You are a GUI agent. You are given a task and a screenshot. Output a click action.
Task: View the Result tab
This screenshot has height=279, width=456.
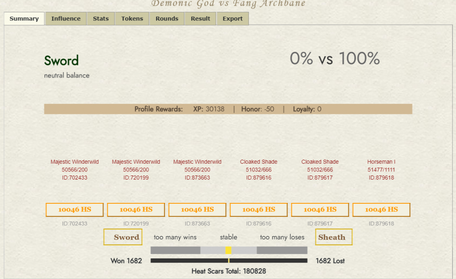pos(201,19)
